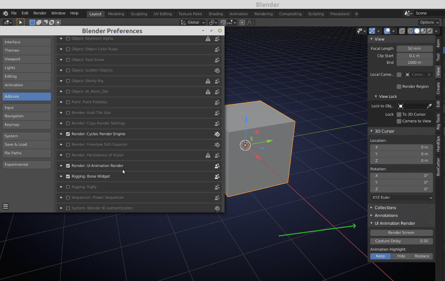Select the Tweak select tool icon
The height and width of the screenshot is (281, 445).
(20, 22)
